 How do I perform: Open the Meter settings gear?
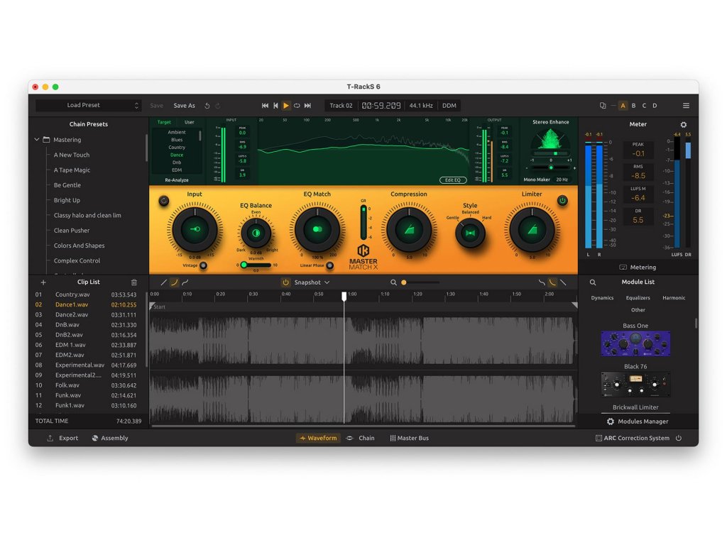[684, 125]
